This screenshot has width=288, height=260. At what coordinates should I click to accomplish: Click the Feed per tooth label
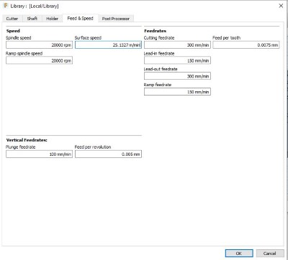click(227, 38)
